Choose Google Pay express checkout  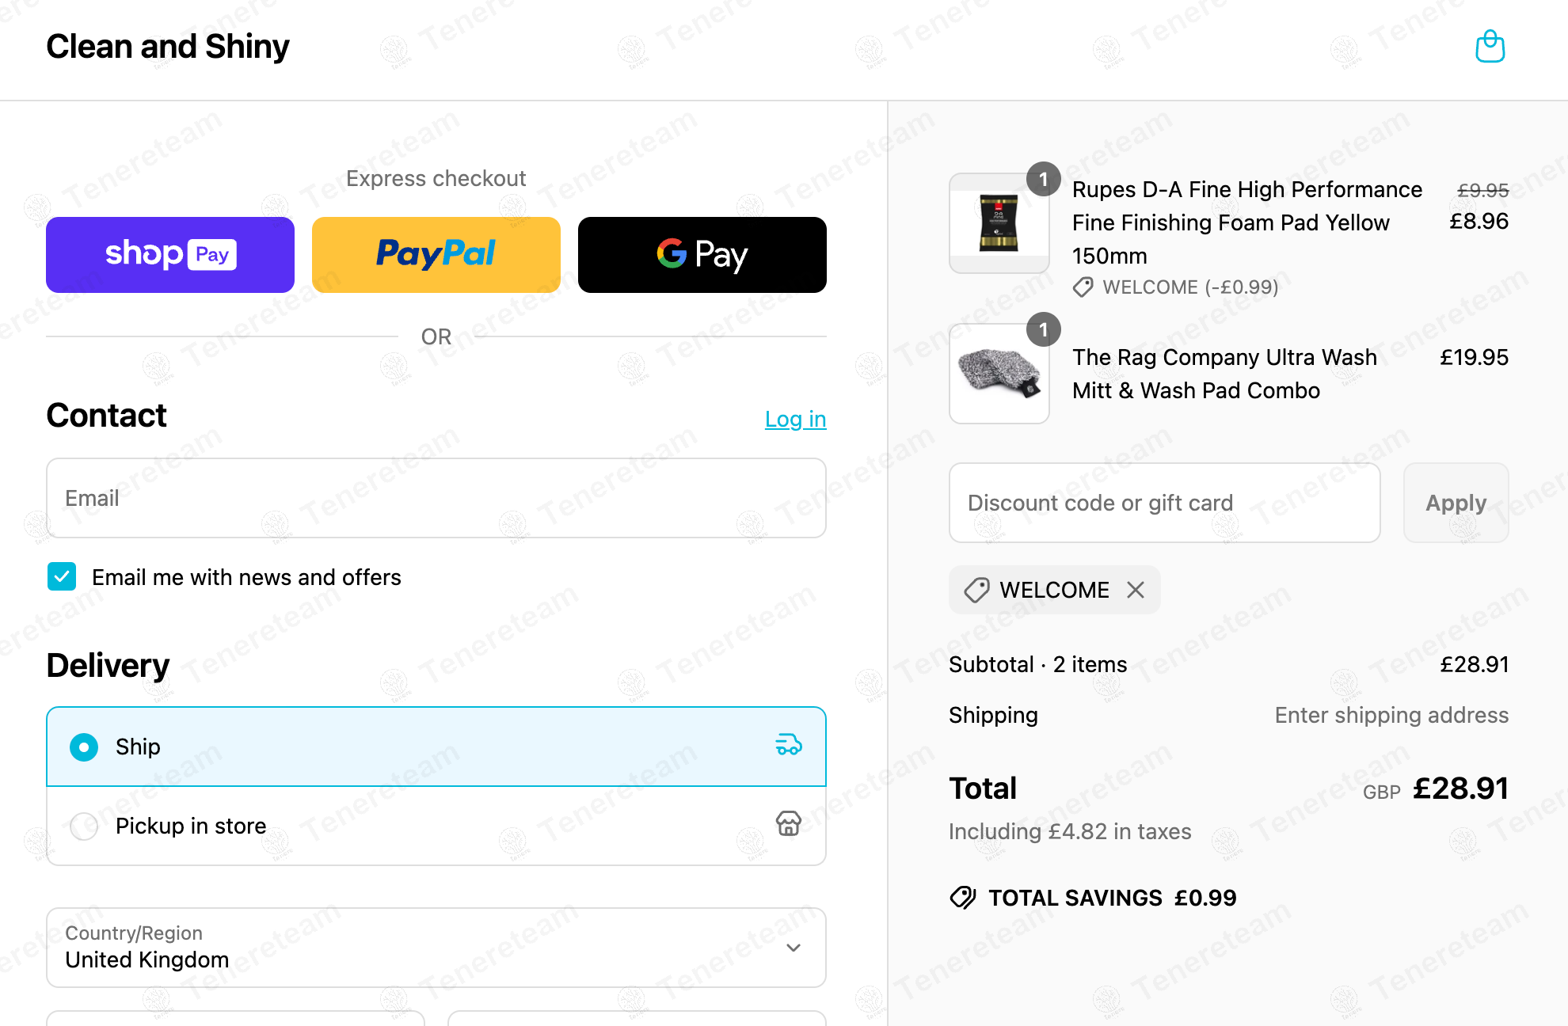click(x=702, y=255)
